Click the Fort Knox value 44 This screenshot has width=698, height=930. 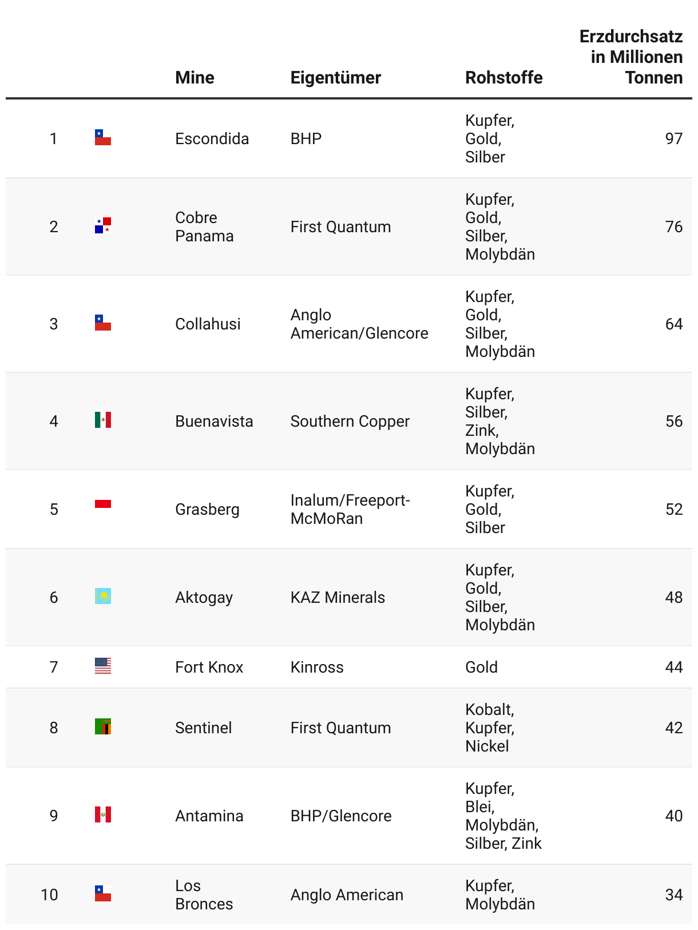point(673,667)
